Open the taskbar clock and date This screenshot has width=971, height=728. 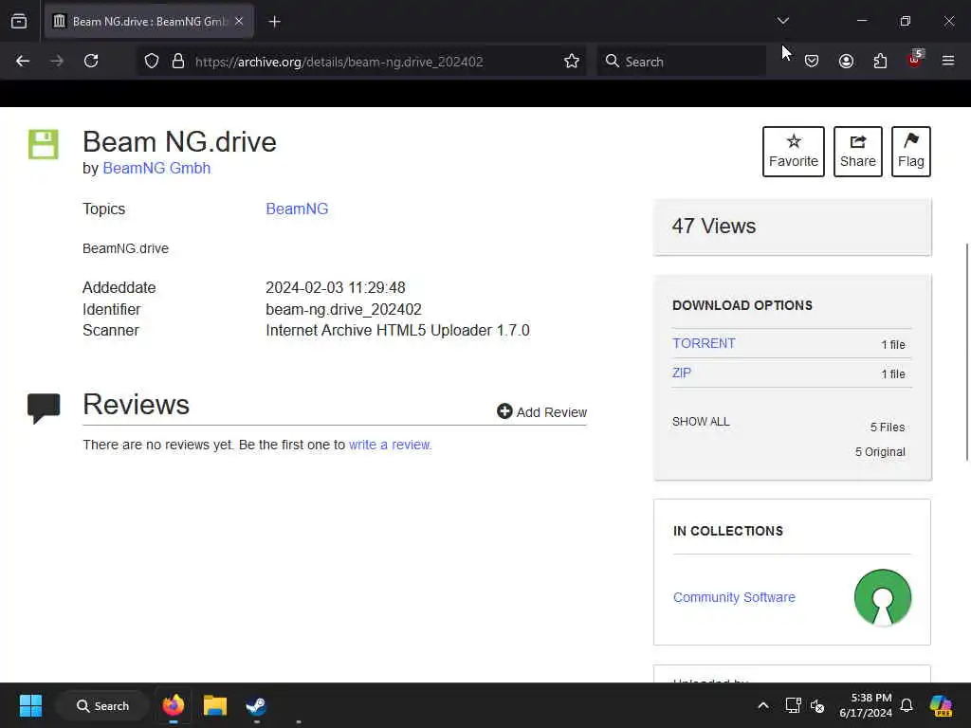[x=866, y=705]
